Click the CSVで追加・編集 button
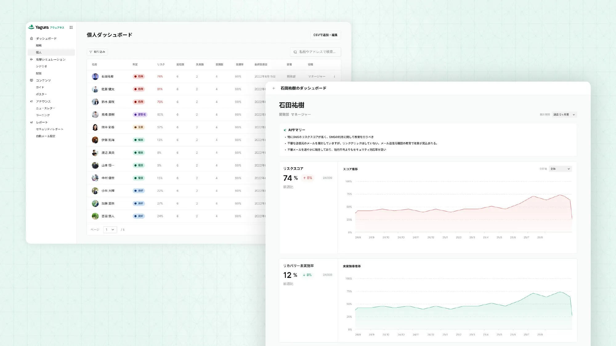Viewport: 616px width, 346px height. [325, 35]
